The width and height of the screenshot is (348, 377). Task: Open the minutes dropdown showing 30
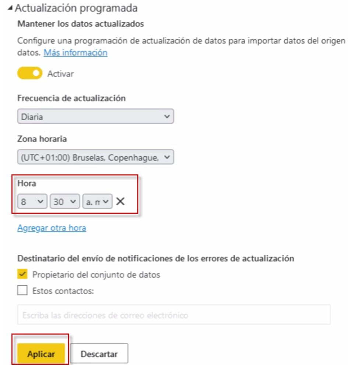coord(64,201)
